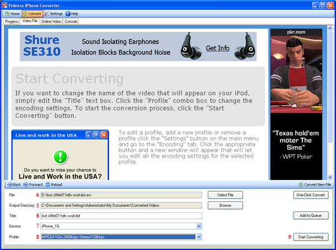
Task: Click the Title text box
Action: [x=122, y=216]
